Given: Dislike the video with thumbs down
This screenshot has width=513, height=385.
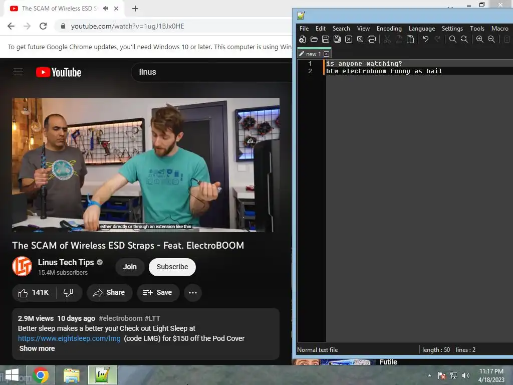Looking at the screenshot, I should 68,292.
